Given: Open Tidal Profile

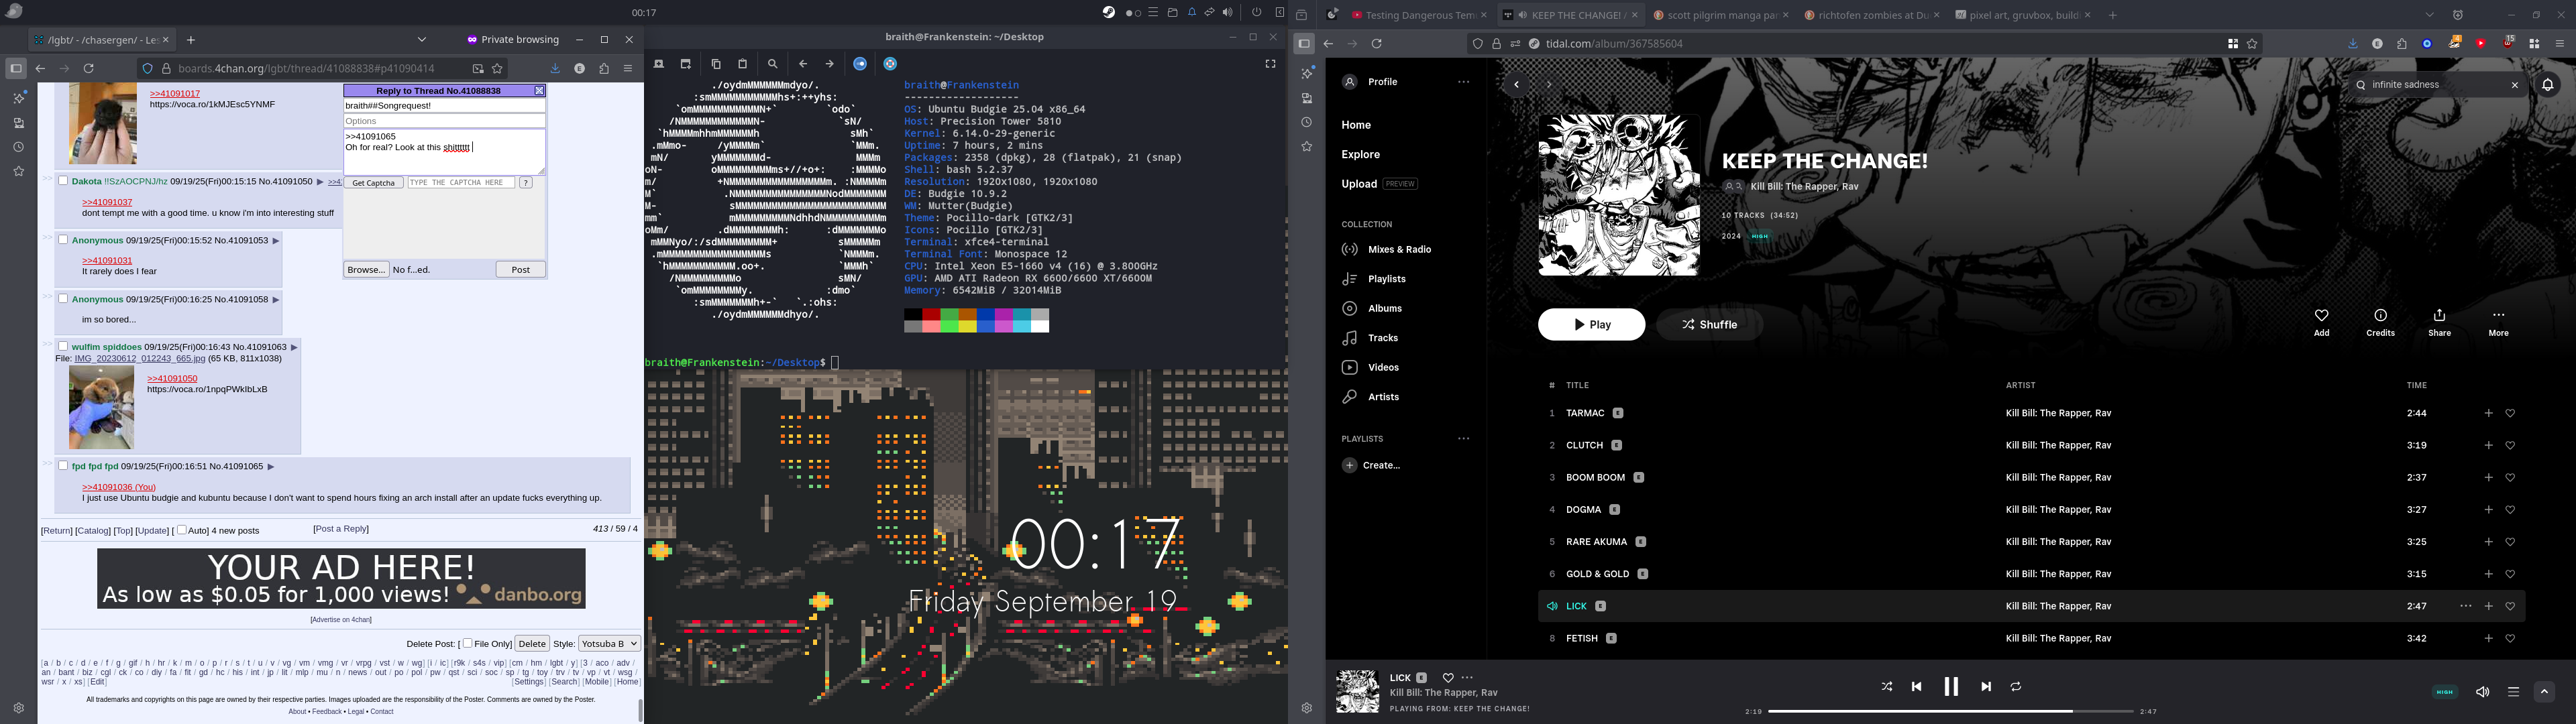Looking at the screenshot, I should coord(1371,82).
